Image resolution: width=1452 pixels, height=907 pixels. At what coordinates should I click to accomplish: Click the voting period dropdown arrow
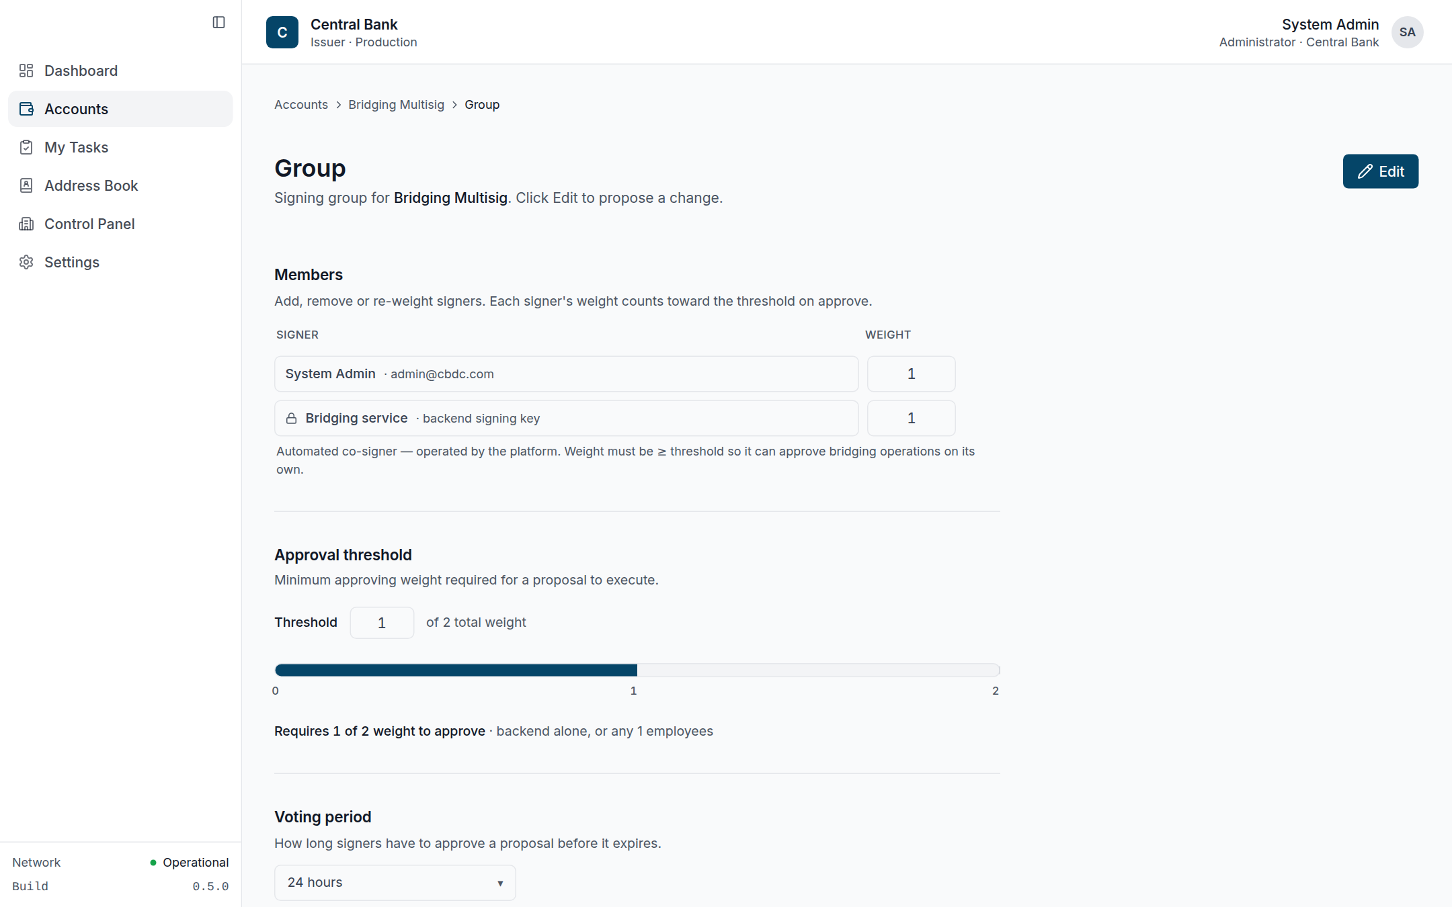[x=500, y=883]
